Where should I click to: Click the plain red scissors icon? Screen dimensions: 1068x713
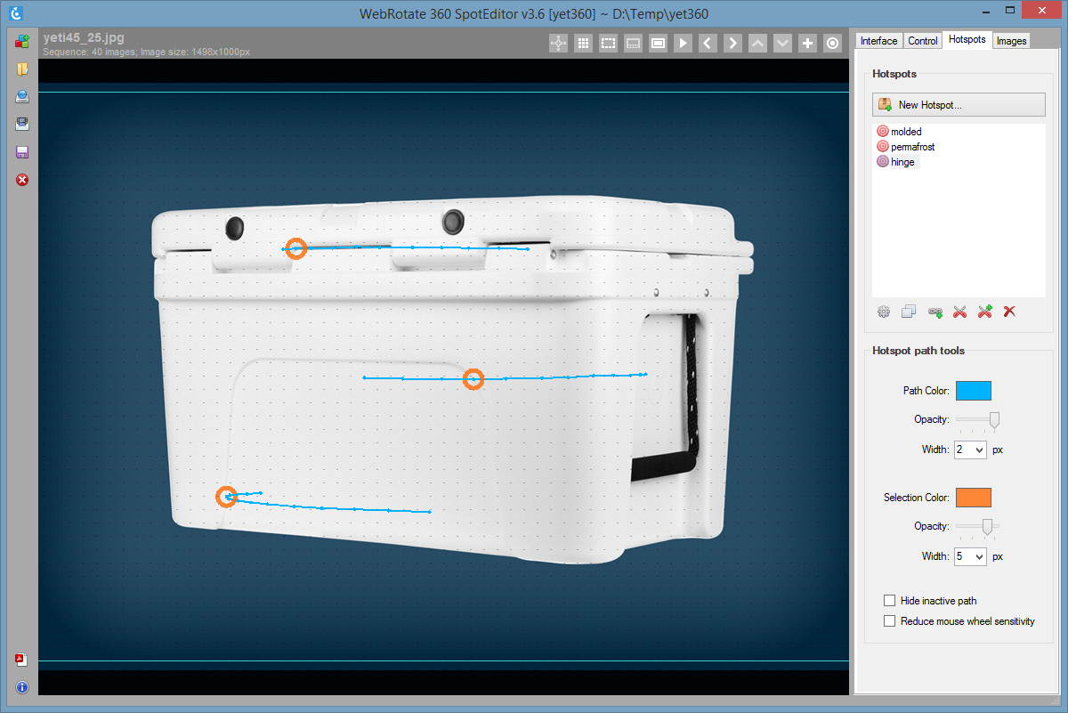959,312
